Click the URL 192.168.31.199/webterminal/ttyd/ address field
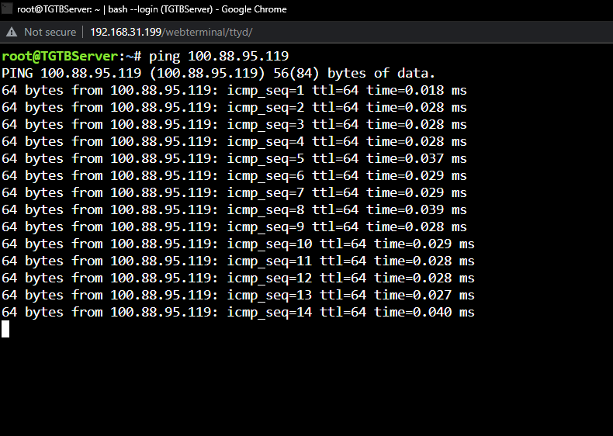This screenshot has height=436, width=613. click(171, 32)
